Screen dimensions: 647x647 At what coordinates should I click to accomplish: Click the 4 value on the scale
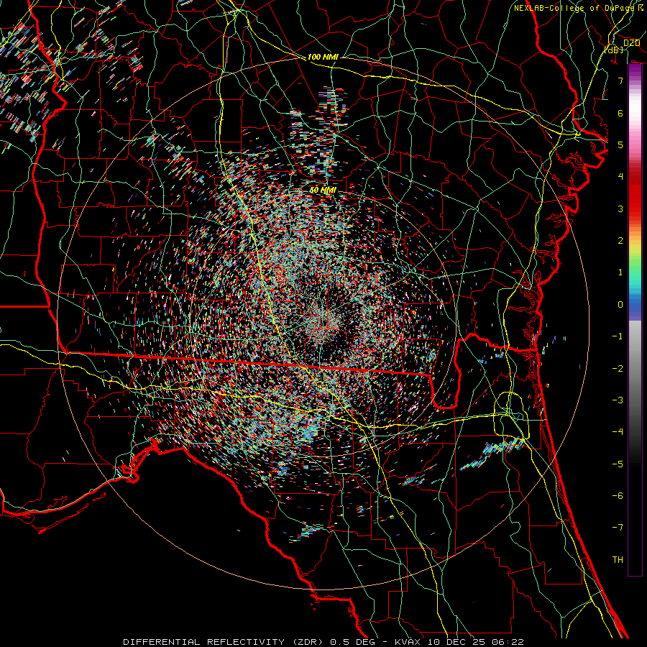[620, 177]
